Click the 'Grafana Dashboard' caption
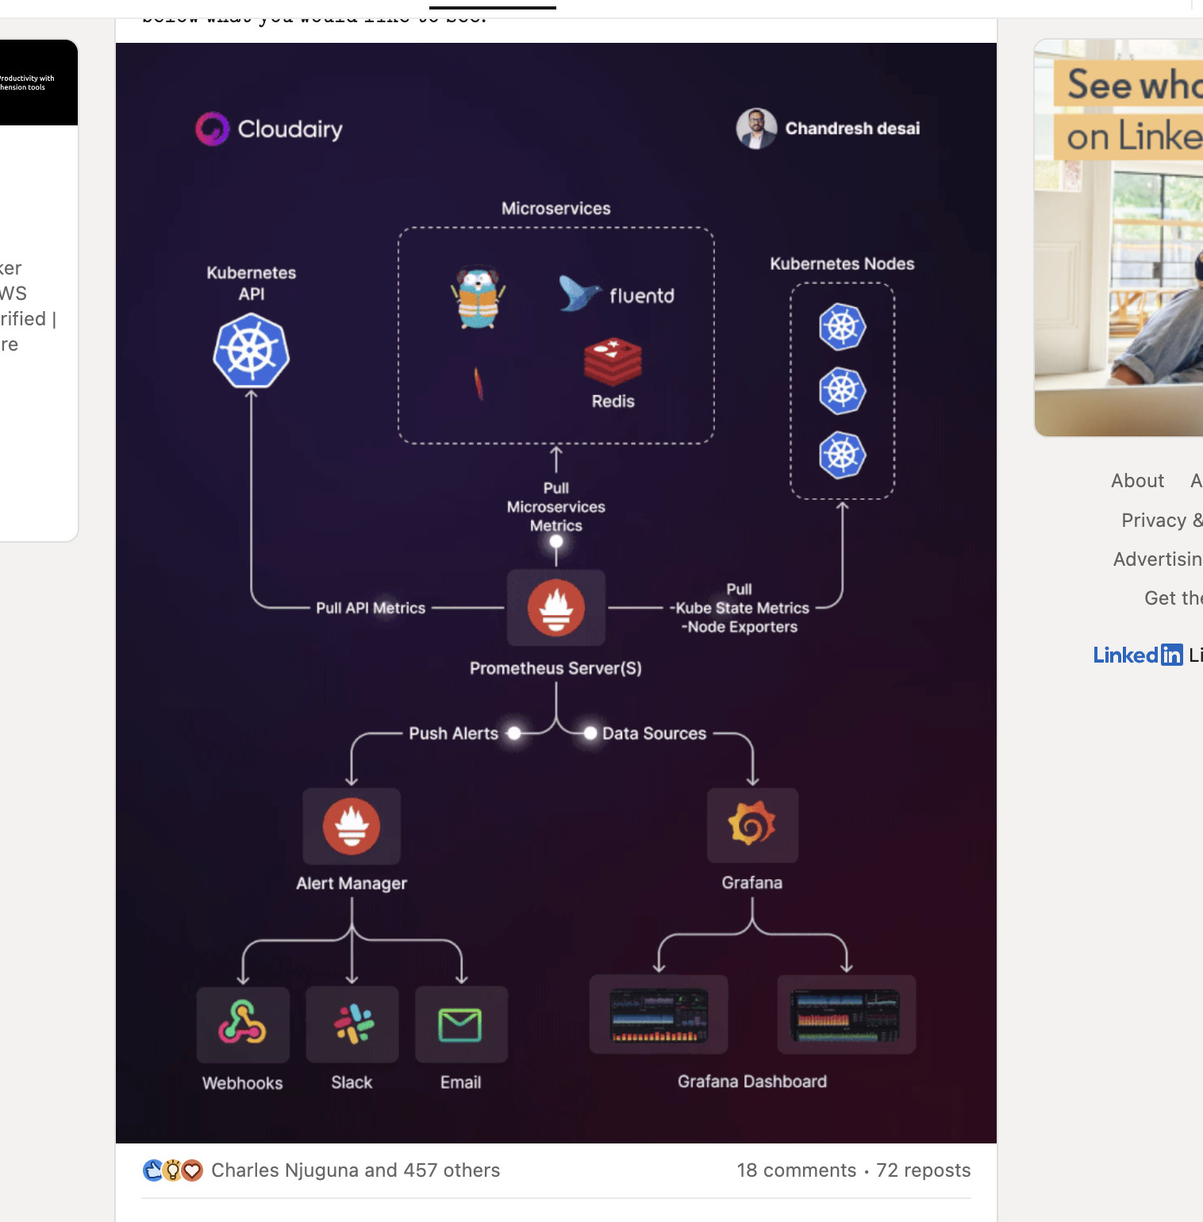This screenshot has width=1203, height=1222. [752, 1082]
